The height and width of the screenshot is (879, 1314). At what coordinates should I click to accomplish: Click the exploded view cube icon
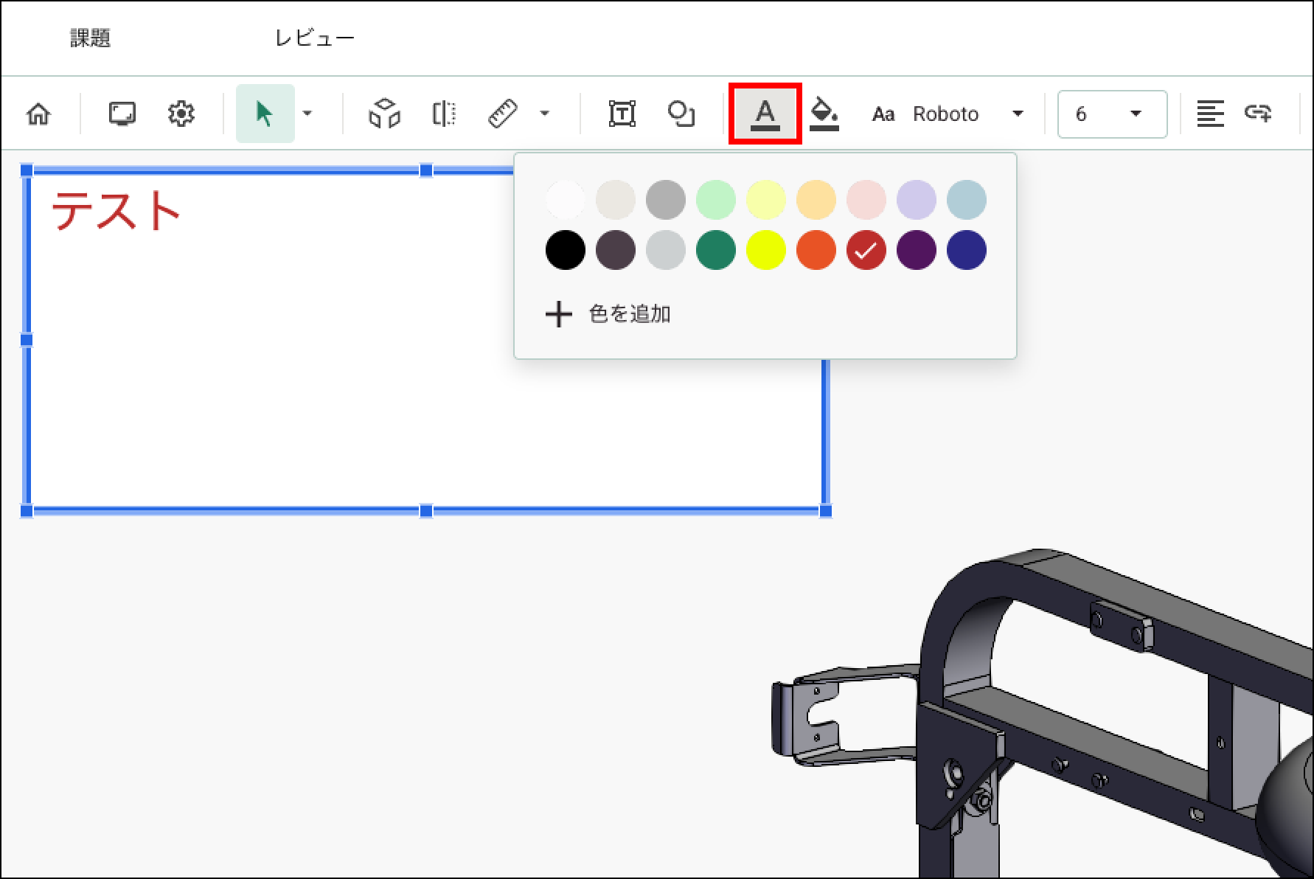384,114
